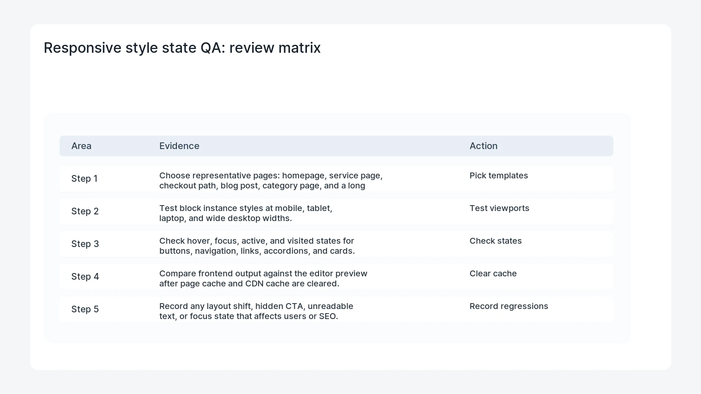Click the 'Record regressions' action cell
Screen dimensions: 701x394
509,306
